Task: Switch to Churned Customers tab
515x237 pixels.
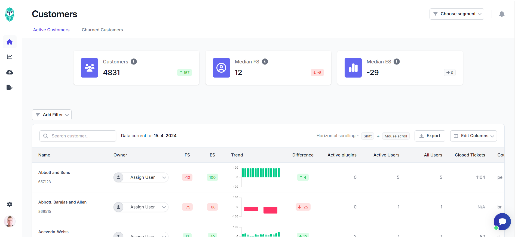Action: (x=102, y=30)
